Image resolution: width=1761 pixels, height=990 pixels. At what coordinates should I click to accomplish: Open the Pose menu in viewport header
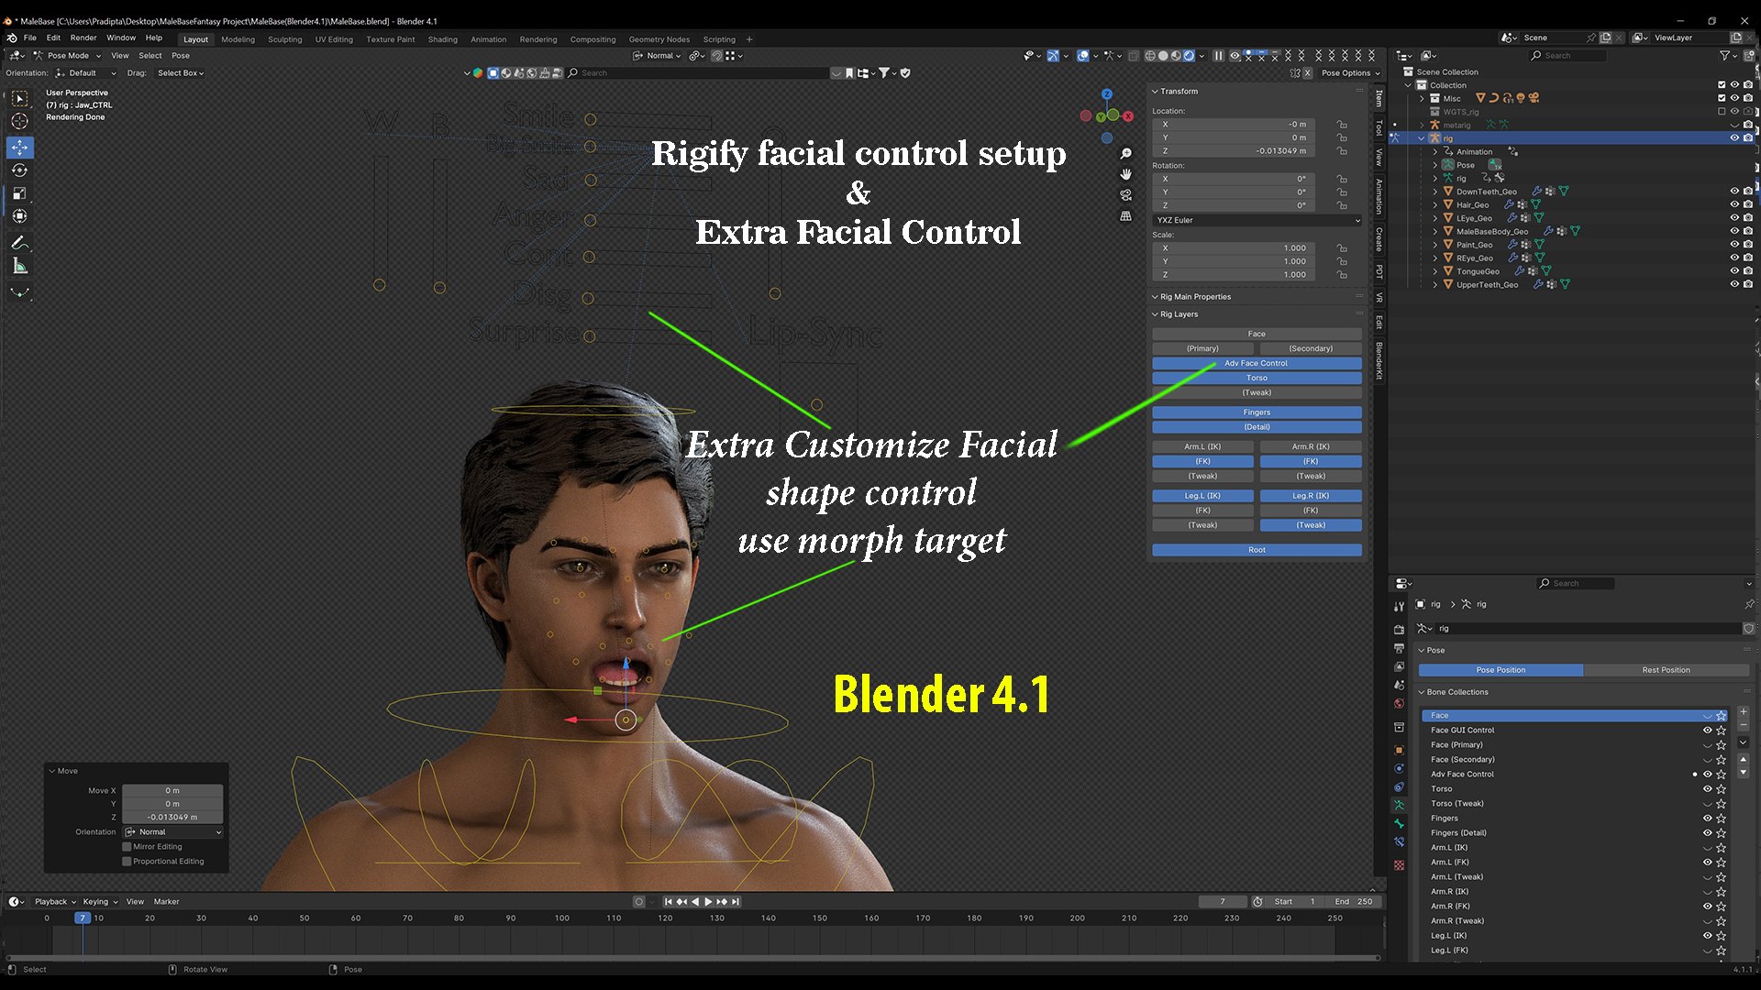181,56
